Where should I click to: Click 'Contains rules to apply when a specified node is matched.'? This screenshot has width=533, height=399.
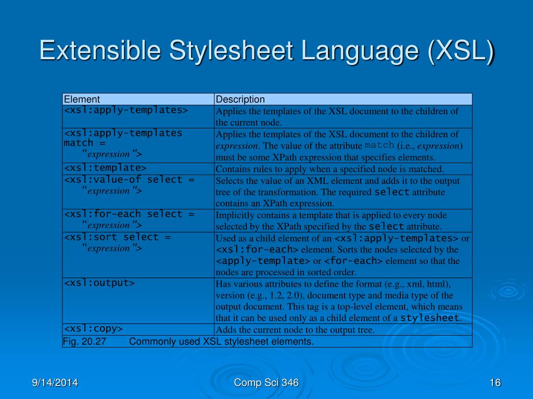(344, 169)
